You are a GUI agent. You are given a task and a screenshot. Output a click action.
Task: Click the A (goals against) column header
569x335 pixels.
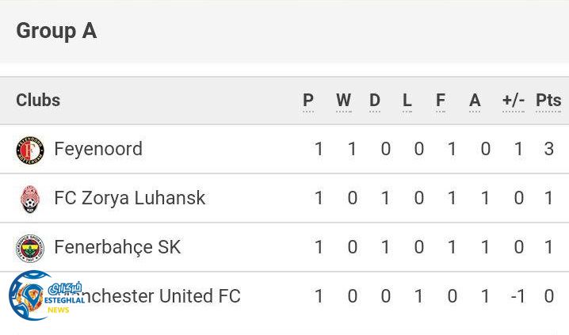(475, 101)
